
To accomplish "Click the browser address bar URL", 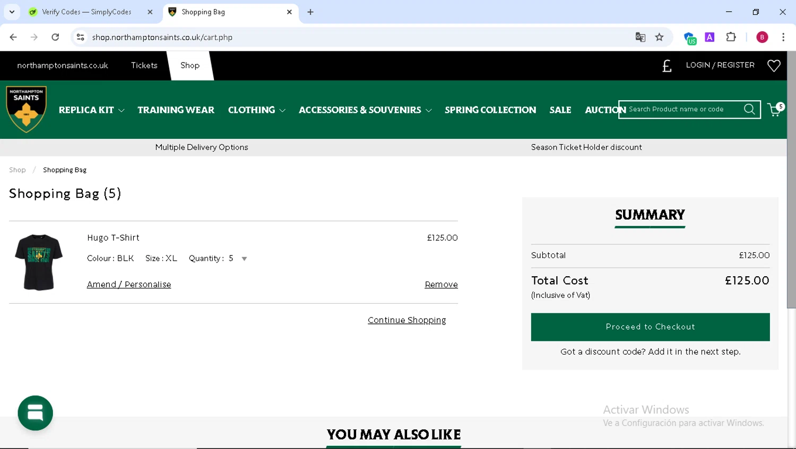I will coord(162,37).
